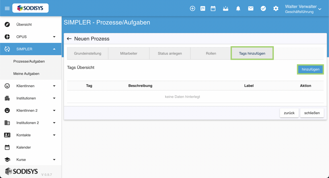Click the Label column header
Image resolution: width=329 pixels, height=178 pixels.
coord(249,86)
